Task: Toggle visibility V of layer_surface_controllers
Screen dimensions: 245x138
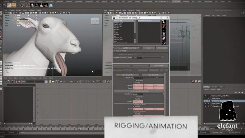Action: (x=205, y=96)
